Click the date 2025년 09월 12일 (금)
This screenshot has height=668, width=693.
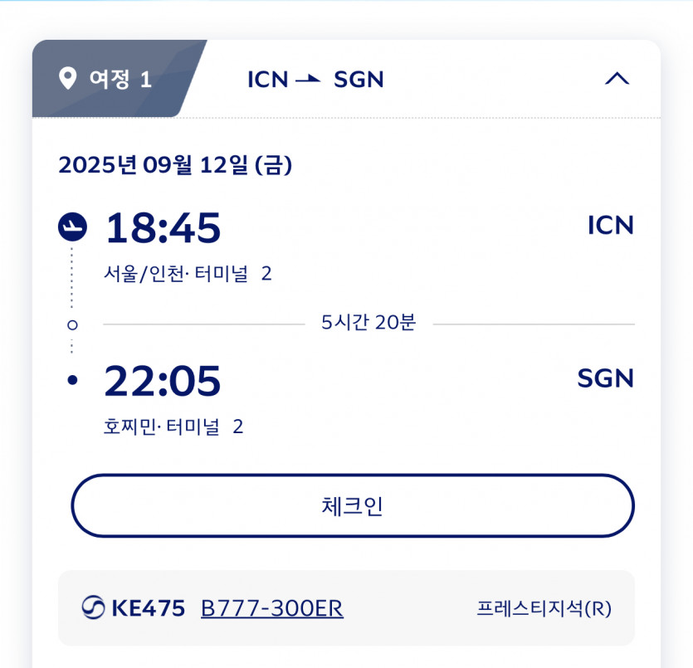(175, 165)
